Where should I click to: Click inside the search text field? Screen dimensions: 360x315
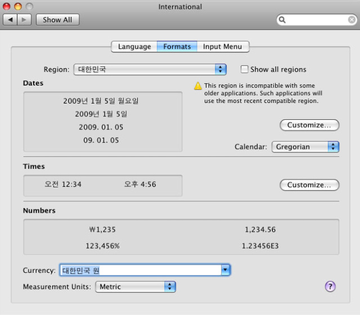tap(317, 20)
